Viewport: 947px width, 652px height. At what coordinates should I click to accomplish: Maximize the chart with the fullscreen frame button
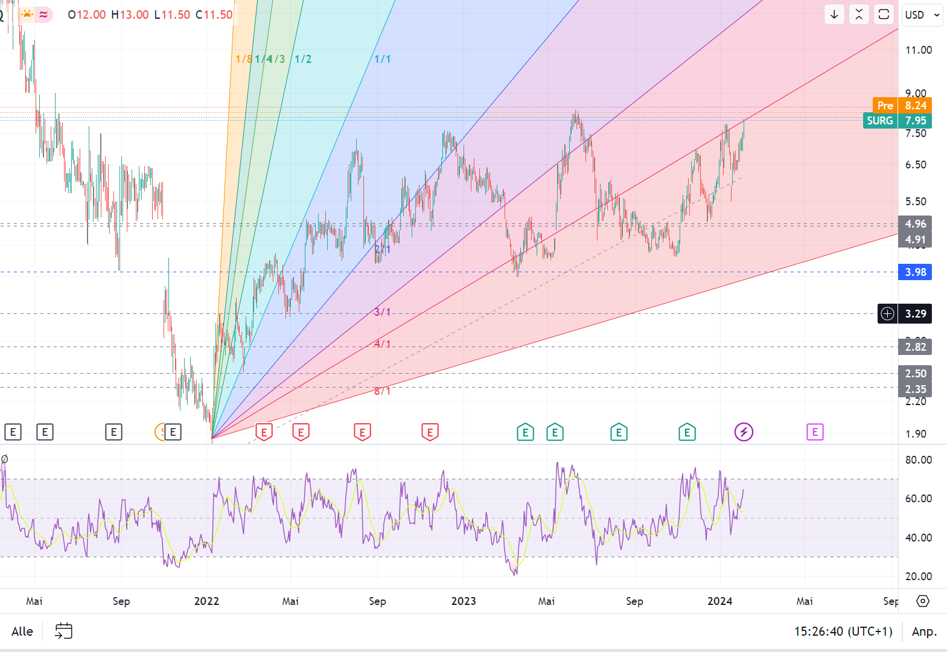(884, 14)
